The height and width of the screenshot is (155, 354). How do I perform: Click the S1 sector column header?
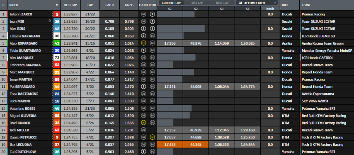tap(170, 8)
